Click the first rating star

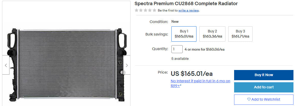click(137, 10)
